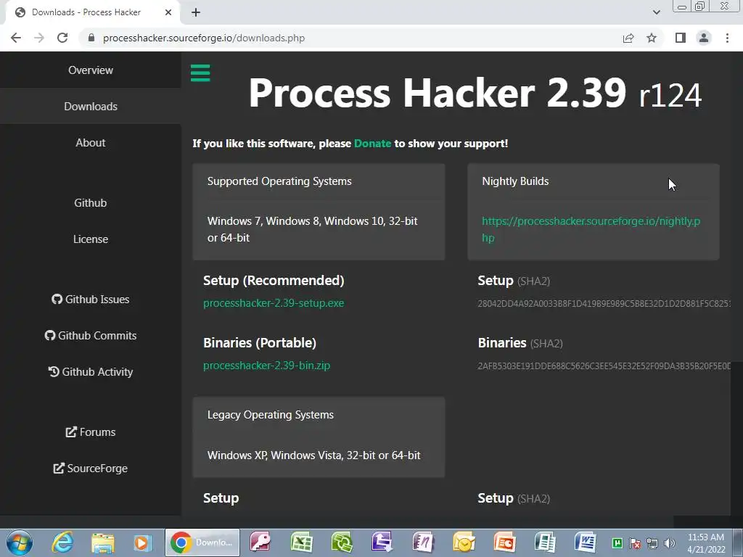Click the Setup SHA2 hash starting 28042DD4

(x=604, y=304)
